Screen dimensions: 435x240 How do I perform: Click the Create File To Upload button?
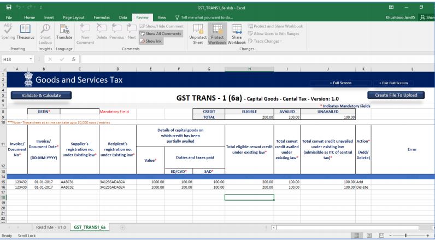click(396, 95)
